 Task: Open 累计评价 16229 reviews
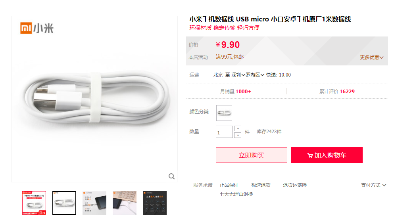[337, 92]
